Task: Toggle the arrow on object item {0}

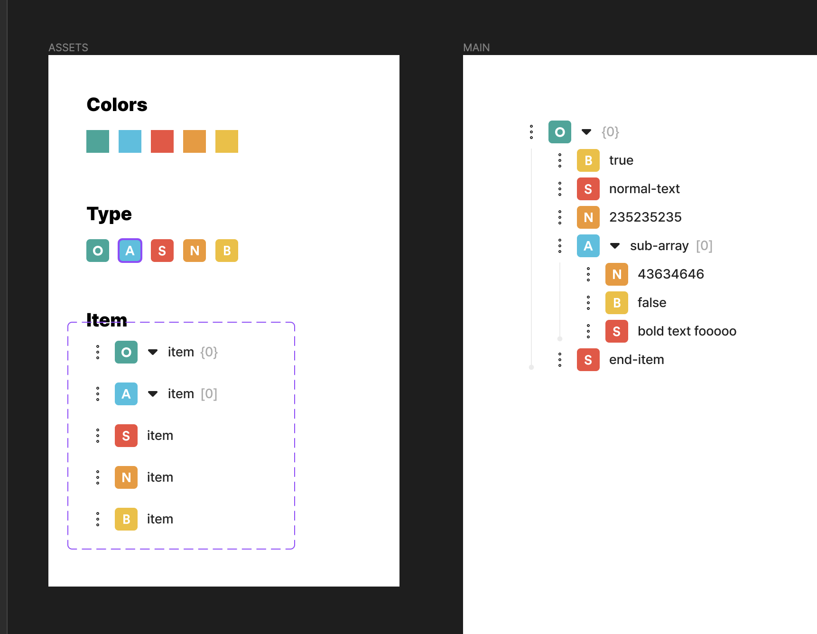Action: coord(153,352)
